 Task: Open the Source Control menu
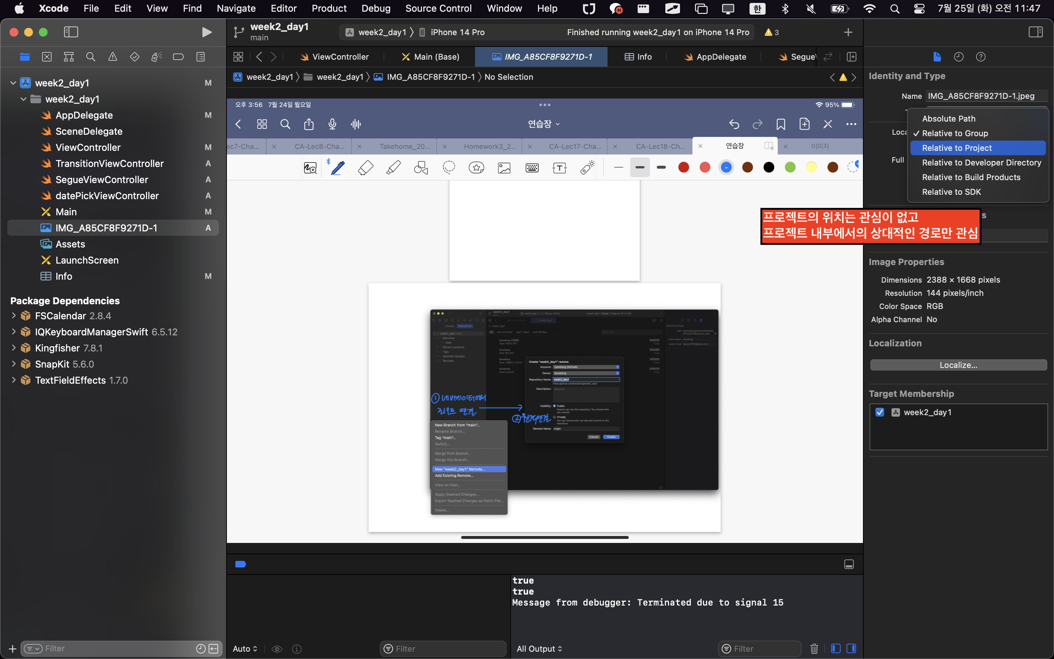point(438,8)
